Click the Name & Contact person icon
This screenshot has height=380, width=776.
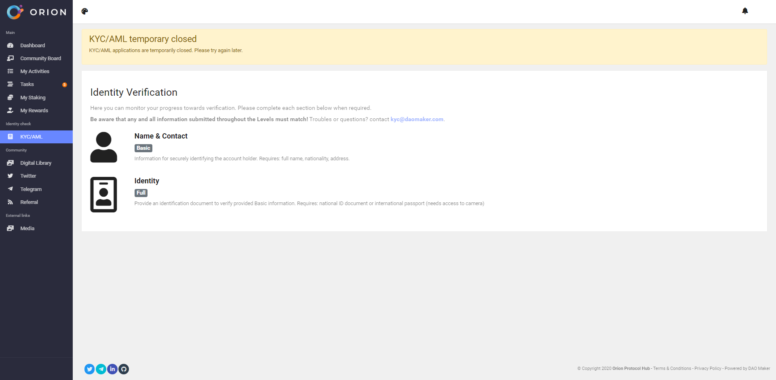pos(103,147)
